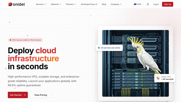Click the external link icon beside Developer Docs
Image resolution: width=181 pixels, height=102 pixels.
click(x=96, y=4)
